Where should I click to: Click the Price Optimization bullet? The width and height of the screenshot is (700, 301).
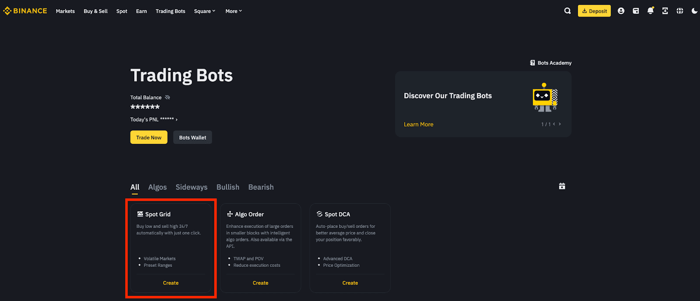coord(341,266)
